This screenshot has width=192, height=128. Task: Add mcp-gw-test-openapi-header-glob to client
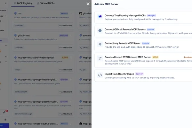pos(66,92)
